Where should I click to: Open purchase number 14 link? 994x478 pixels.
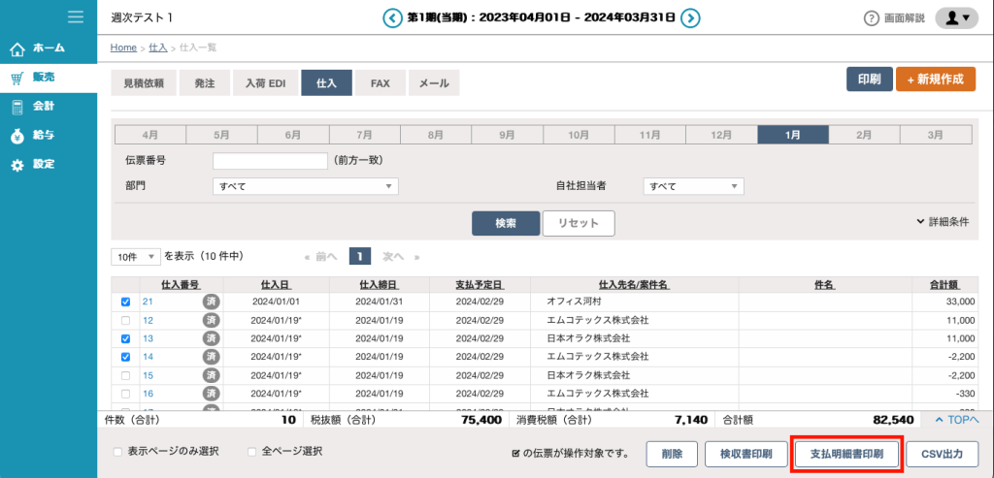pyautogui.click(x=148, y=357)
